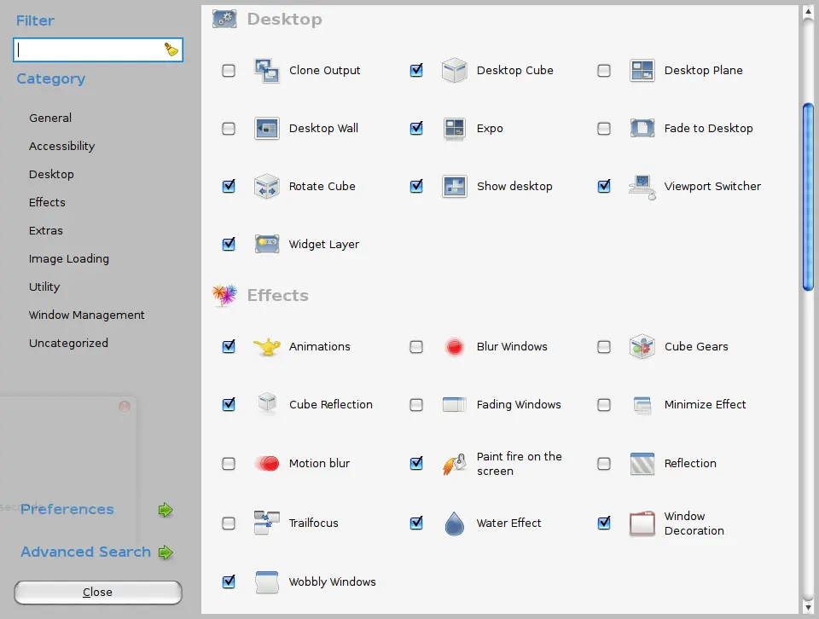Image resolution: width=819 pixels, height=619 pixels.
Task: Click the Paint fire on the screen icon
Action: (x=454, y=464)
